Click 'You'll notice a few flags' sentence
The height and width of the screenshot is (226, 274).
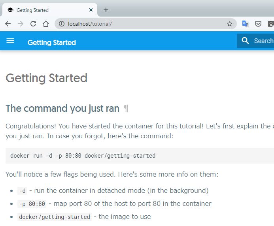pos(112,174)
